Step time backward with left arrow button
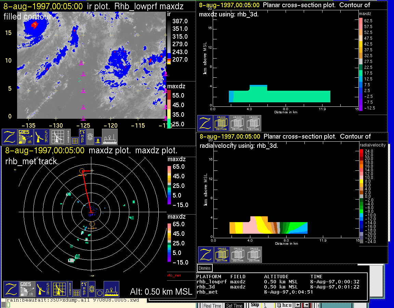Viewport: 394px width, 308px height. [x=298, y=305]
